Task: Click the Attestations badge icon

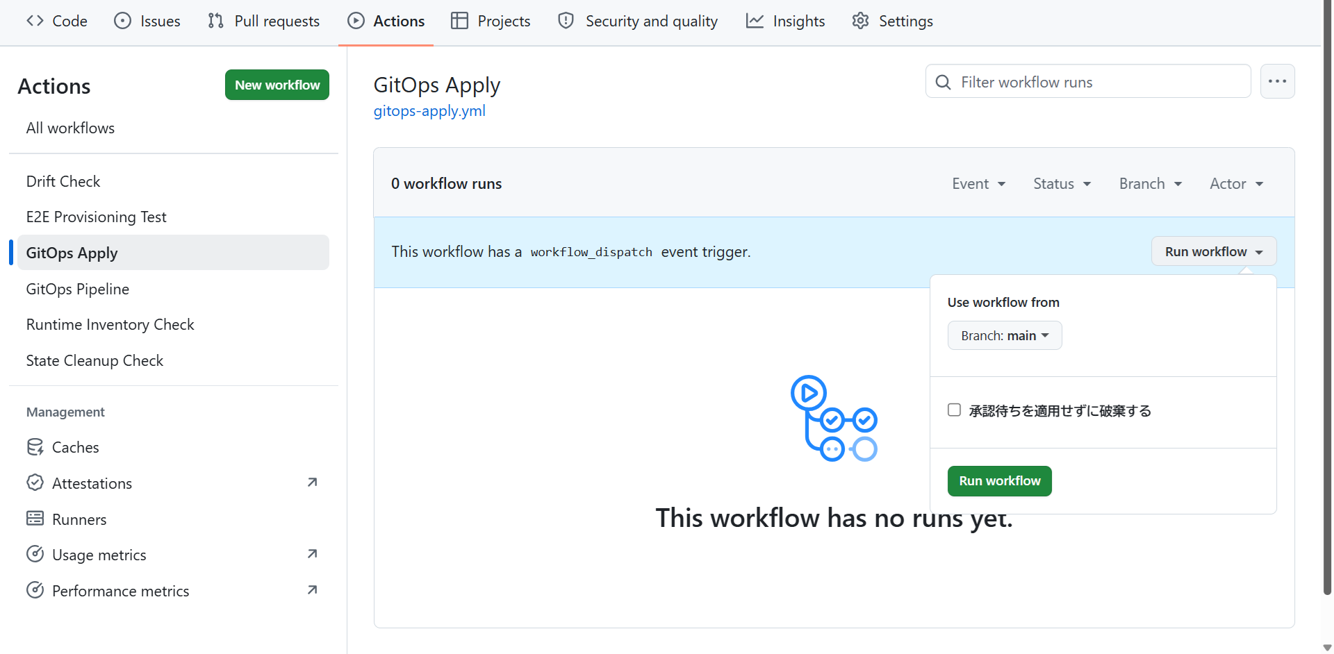Action: [x=35, y=483]
